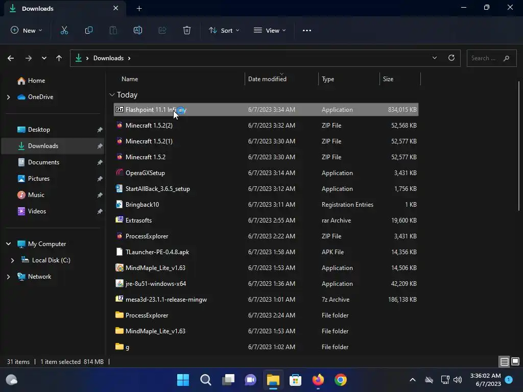Image resolution: width=523 pixels, height=392 pixels.
Task: Open the New item dropdown
Action: click(x=27, y=30)
